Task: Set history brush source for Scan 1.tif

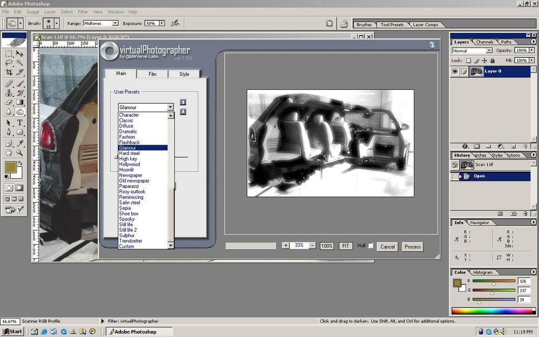Action: click(x=455, y=165)
